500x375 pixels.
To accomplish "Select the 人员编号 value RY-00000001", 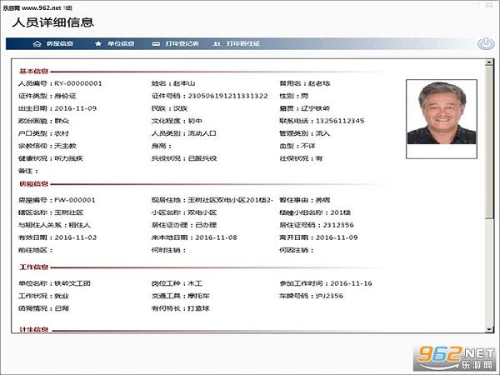I will [x=78, y=83].
